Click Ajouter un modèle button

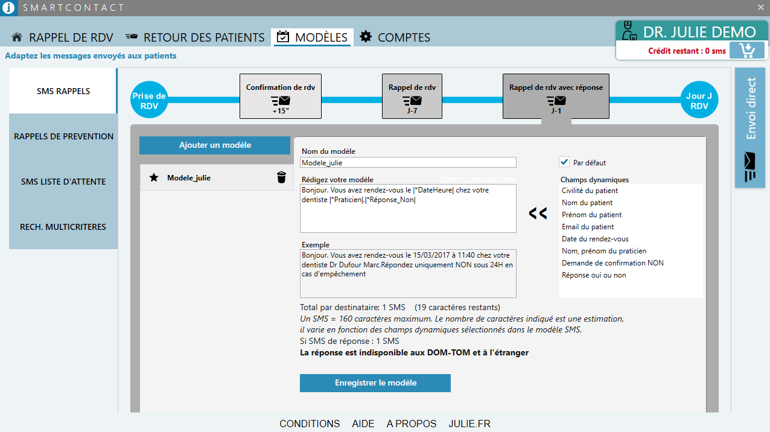pyautogui.click(x=215, y=145)
